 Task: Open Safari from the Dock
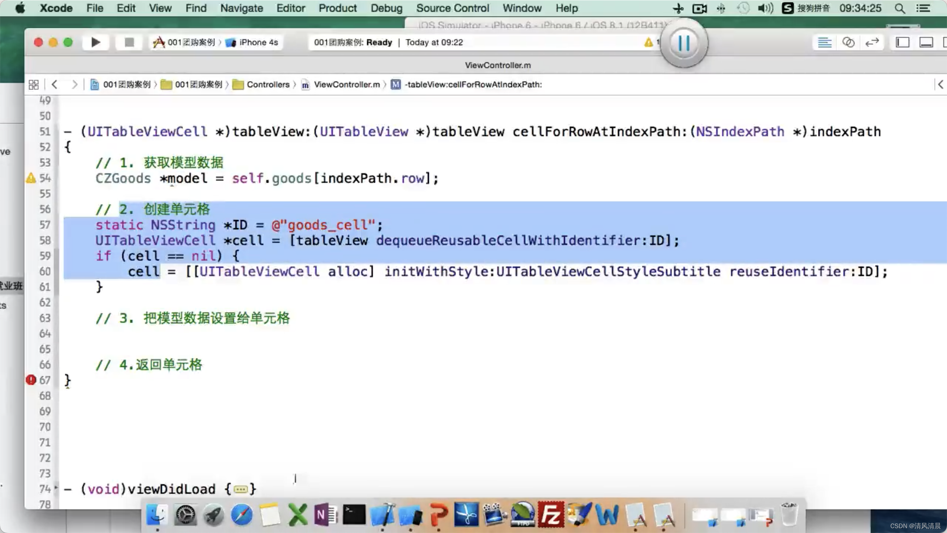click(x=241, y=515)
